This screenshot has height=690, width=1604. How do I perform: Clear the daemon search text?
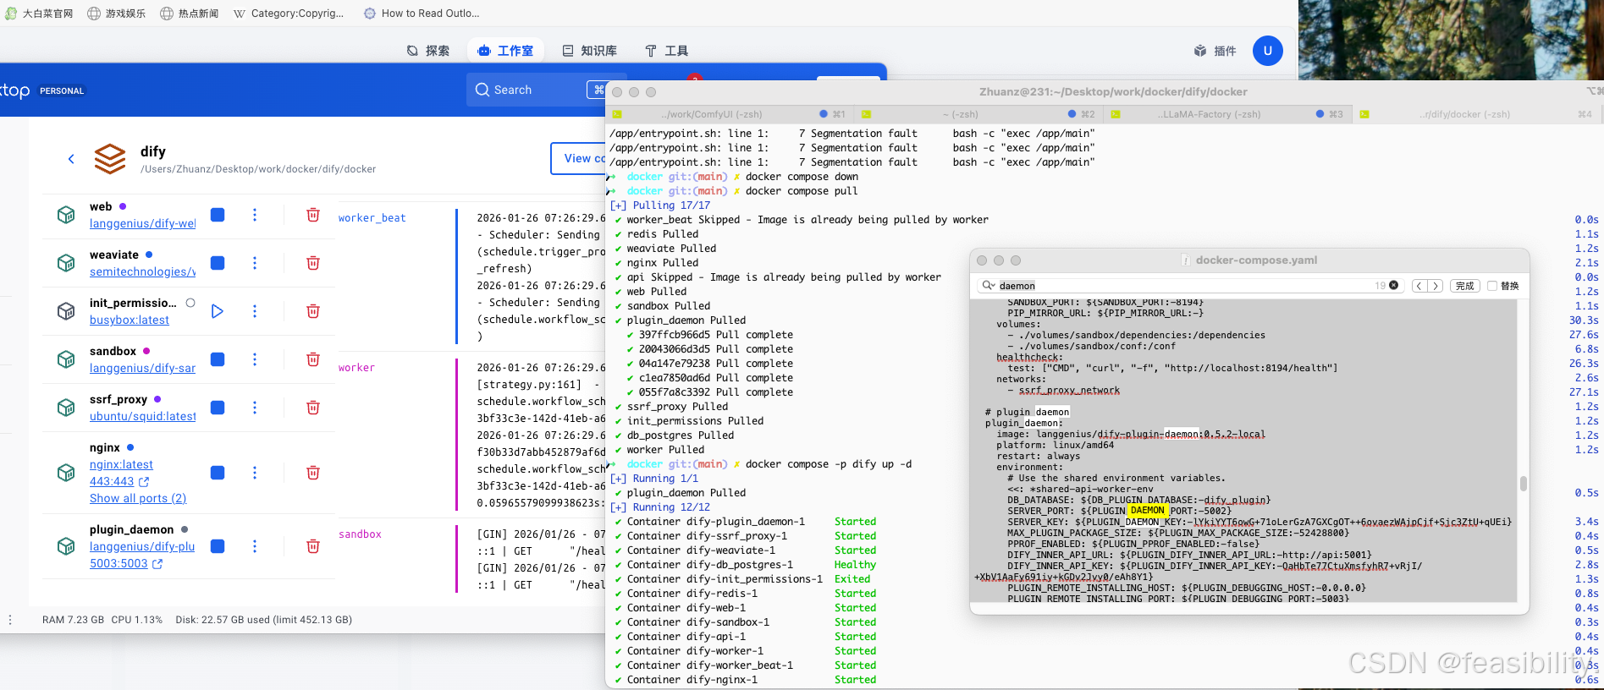click(1393, 286)
